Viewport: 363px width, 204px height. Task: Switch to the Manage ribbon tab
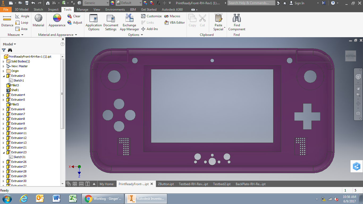point(82,10)
